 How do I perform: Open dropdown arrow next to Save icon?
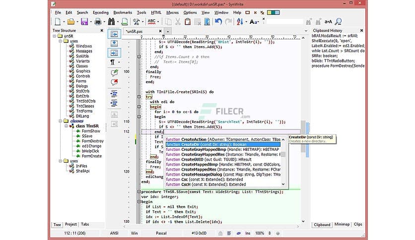click(x=90, y=22)
